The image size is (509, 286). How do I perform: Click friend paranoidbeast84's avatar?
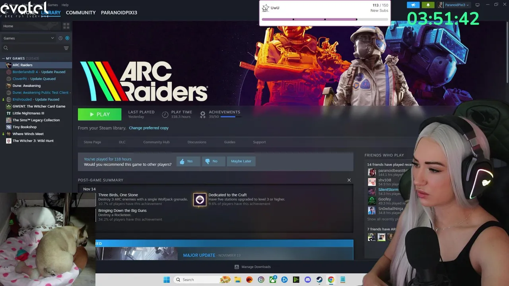372,172
